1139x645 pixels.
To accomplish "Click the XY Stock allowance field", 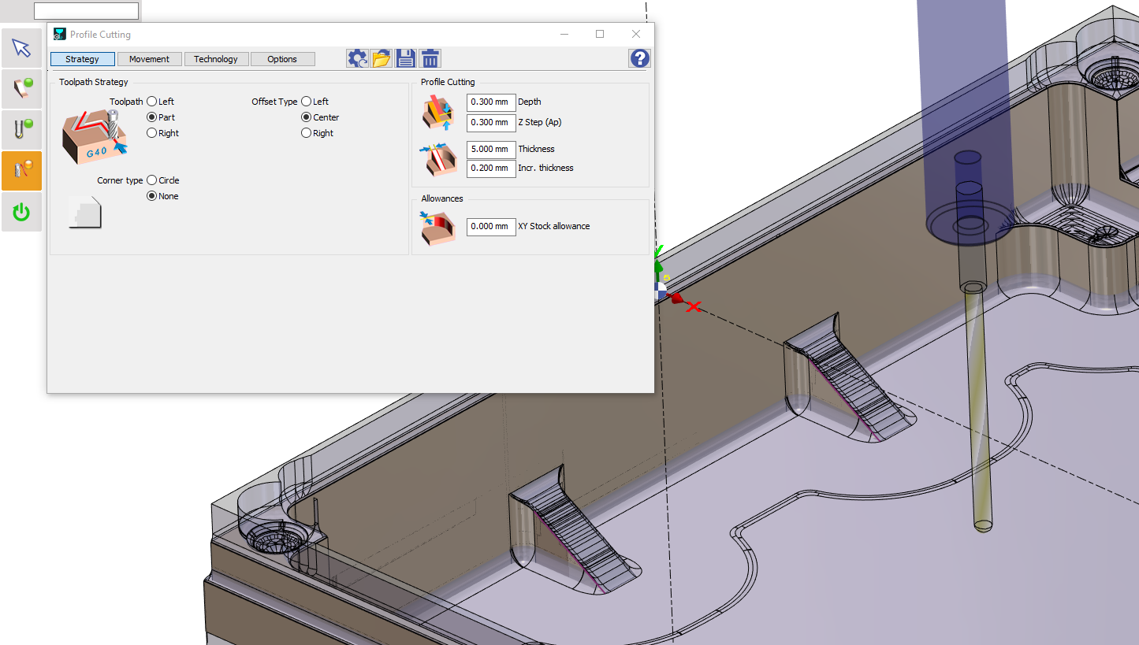I will tap(490, 226).
